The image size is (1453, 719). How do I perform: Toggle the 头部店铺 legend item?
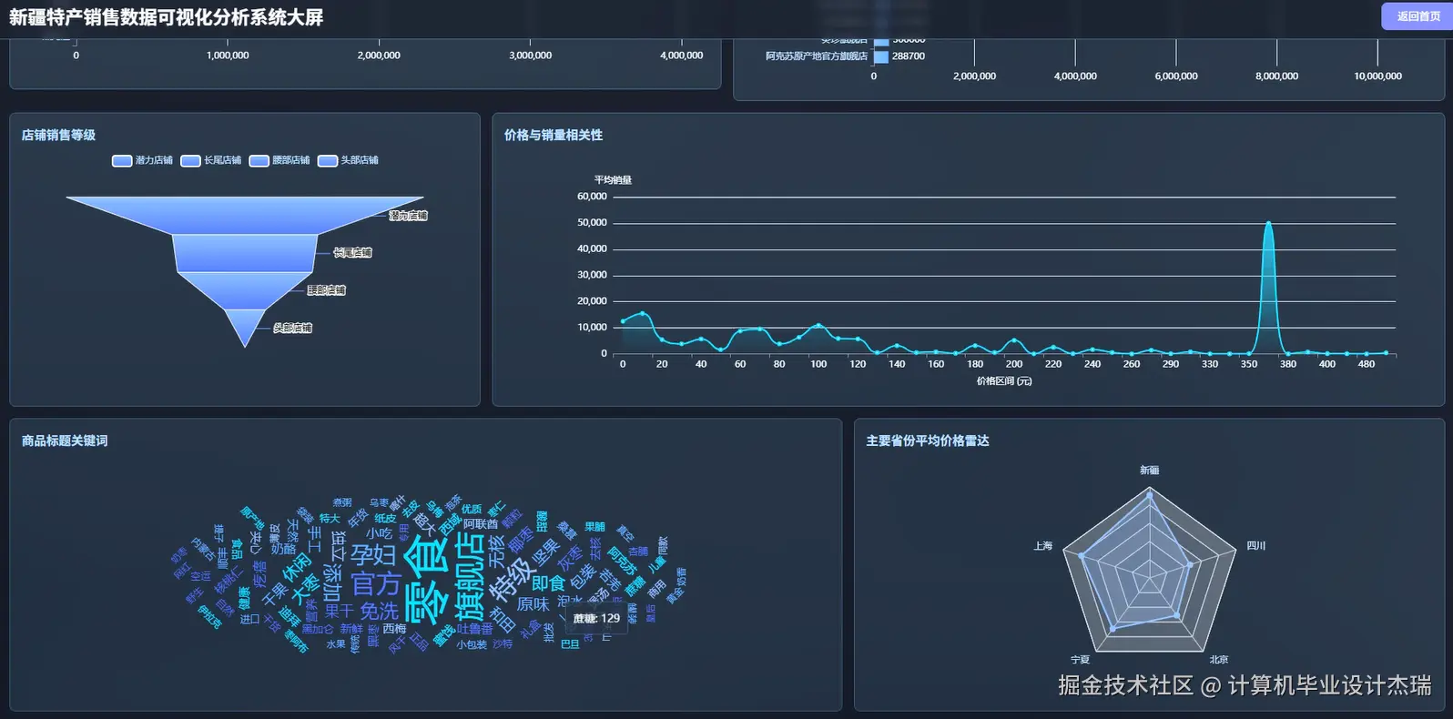348,160
